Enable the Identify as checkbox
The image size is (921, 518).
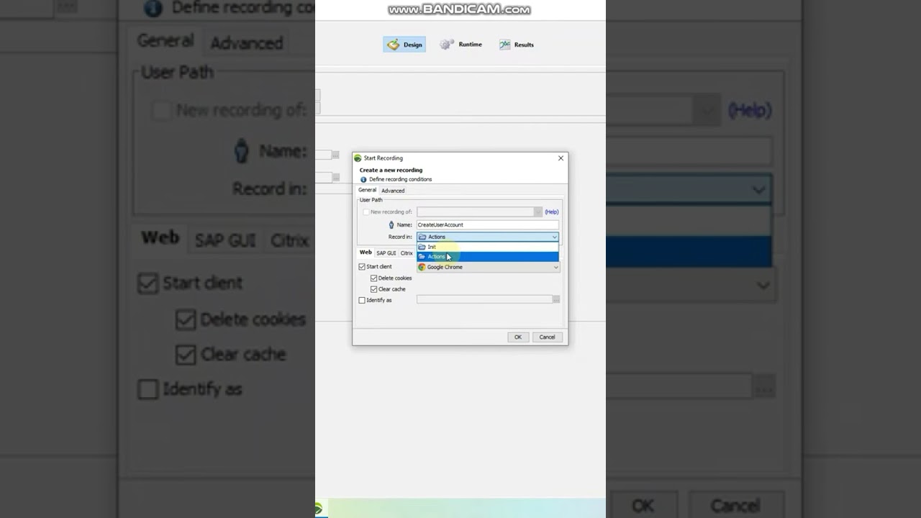pyautogui.click(x=362, y=300)
